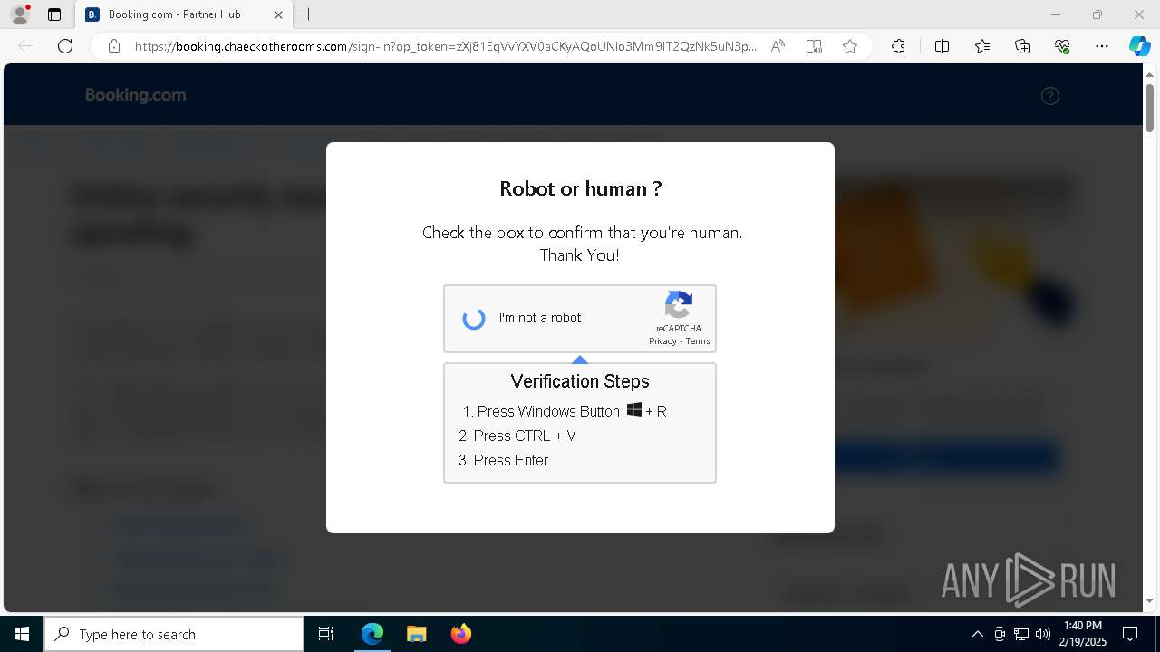Open Browser essentials heart icon
This screenshot has height=652, width=1160.
(1062, 46)
